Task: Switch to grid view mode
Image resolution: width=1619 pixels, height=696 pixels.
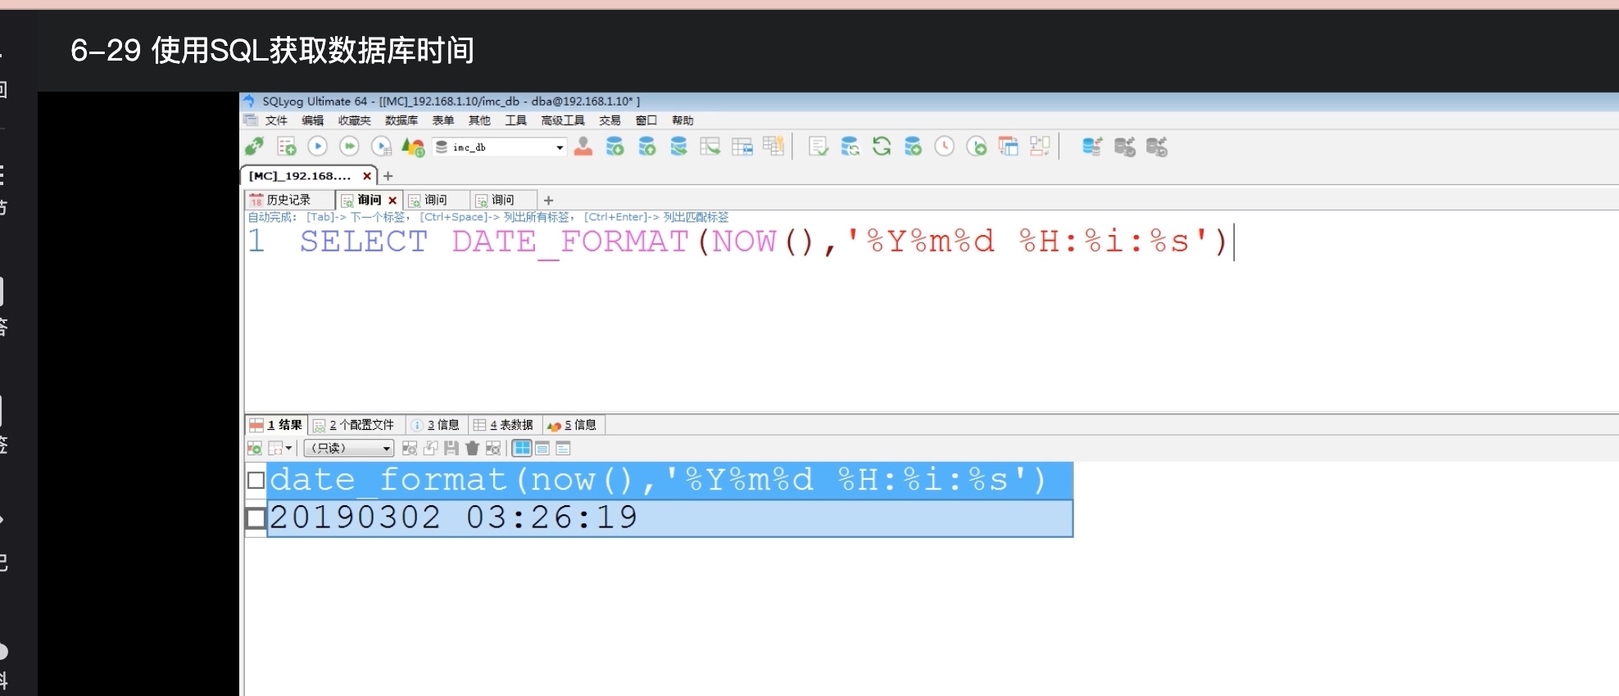Action: [522, 448]
